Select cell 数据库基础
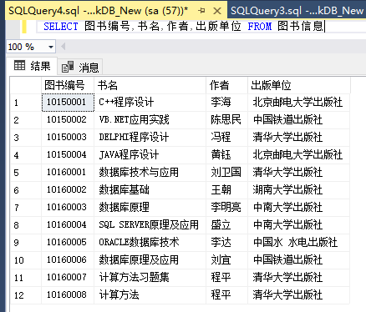The height and width of the screenshot is (312, 366). 150,190
